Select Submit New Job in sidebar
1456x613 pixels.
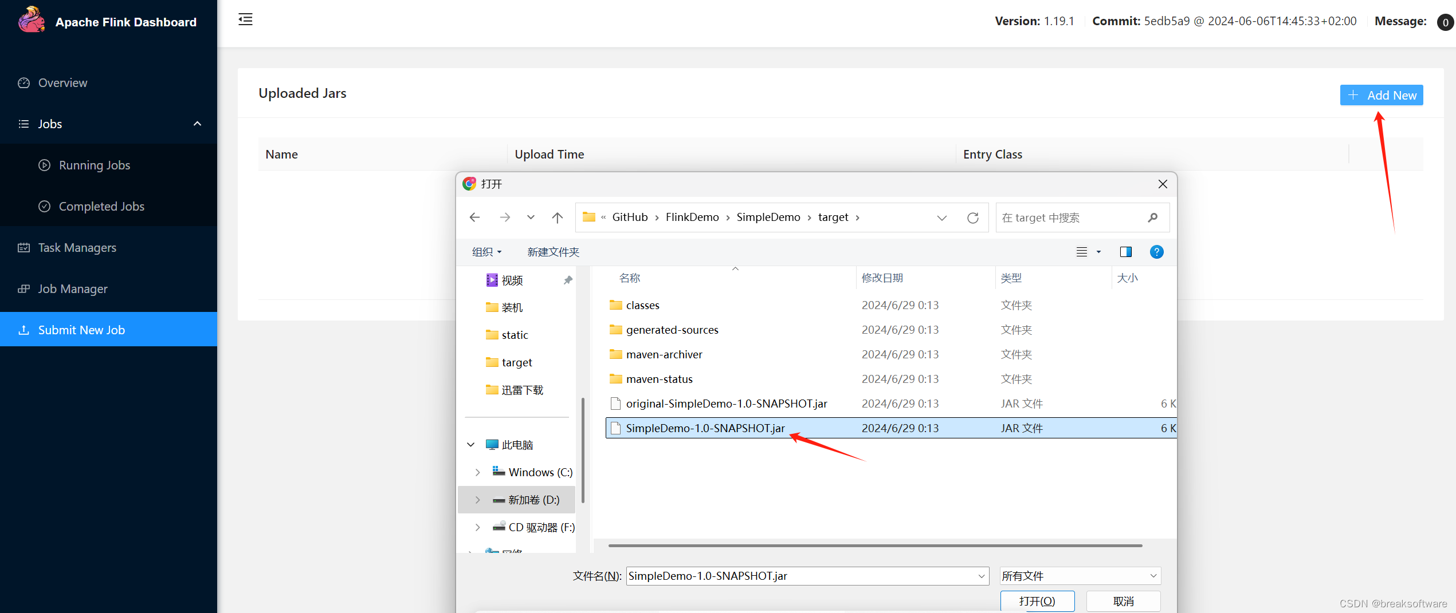click(x=81, y=330)
